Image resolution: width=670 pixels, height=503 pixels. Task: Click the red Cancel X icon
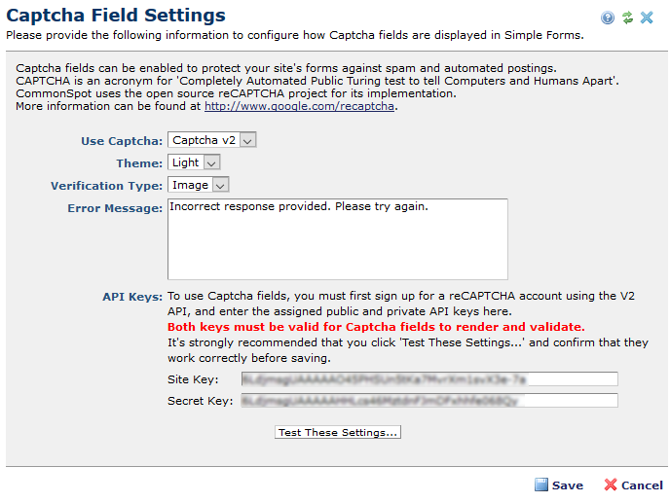(x=611, y=485)
